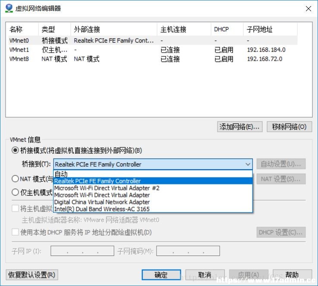Click the Realtek PCIe FE Family Cont... cell
The width and height of the screenshot is (318, 286).
pos(114,40)
